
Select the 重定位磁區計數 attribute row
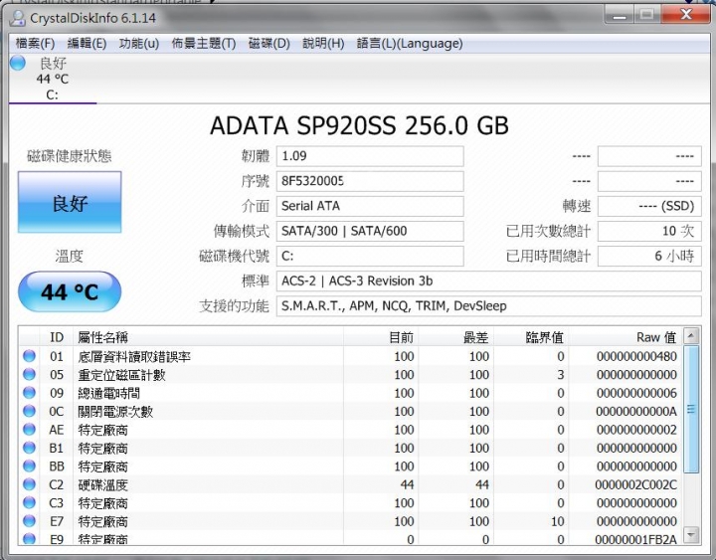[x=351, y=375]
